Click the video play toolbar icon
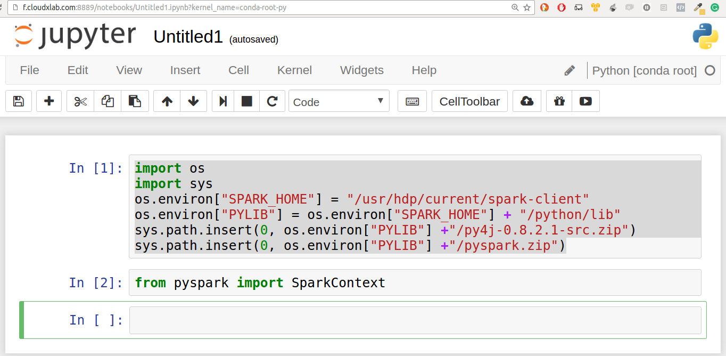The height and width of the screenshot is (356, 726). click(585, 101)
